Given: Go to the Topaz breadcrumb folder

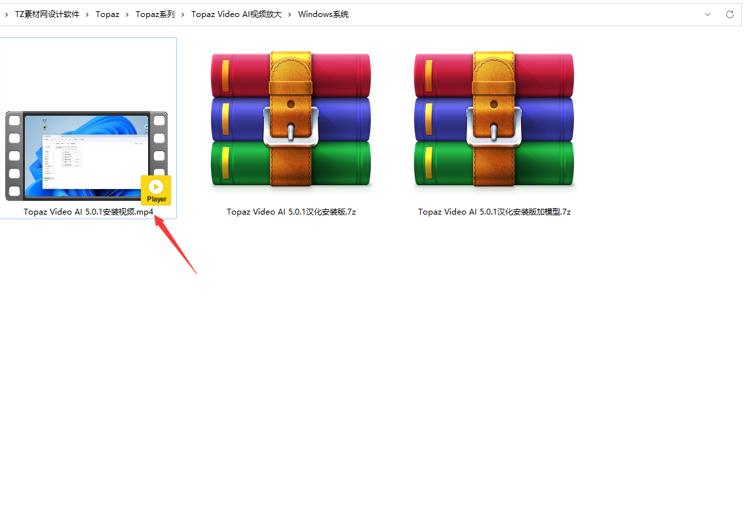Looking at the screenshot, I should point(107,14).
